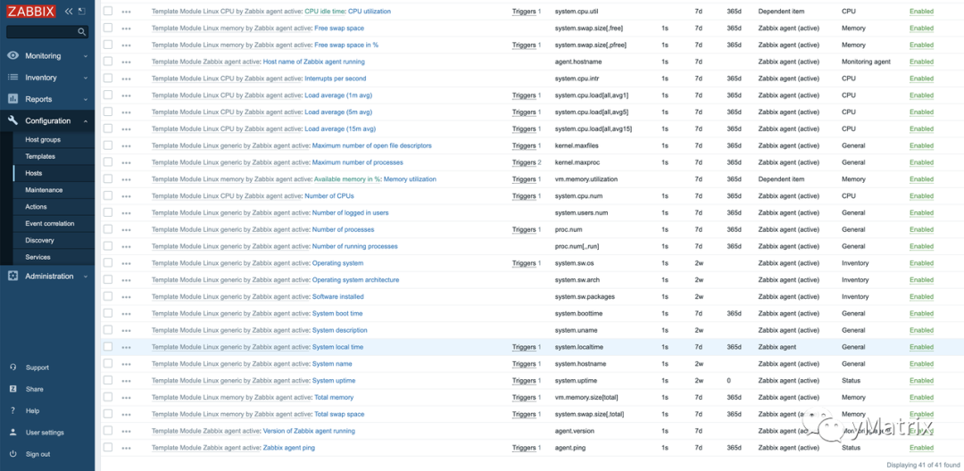Open three-dot menu for Zabbix agent ping row
Viewport: 964px width, 471px height.
pos(126,448)
